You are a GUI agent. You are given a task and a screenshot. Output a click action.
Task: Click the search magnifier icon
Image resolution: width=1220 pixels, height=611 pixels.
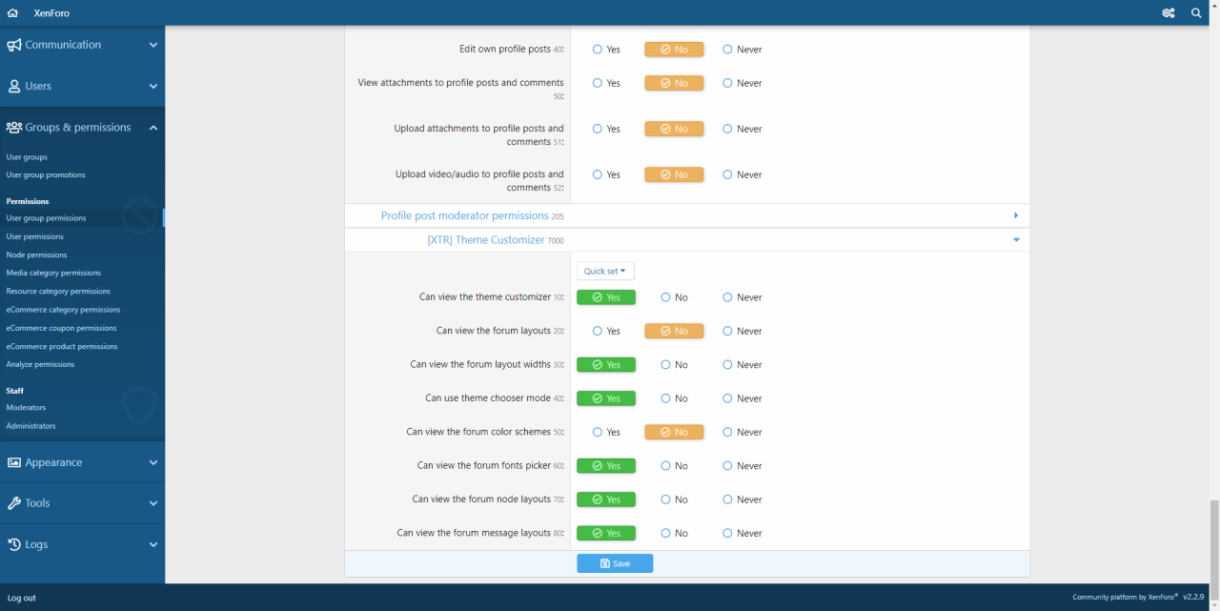pyautogui.click(x=1197, y=13)
